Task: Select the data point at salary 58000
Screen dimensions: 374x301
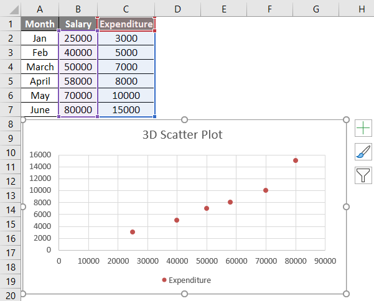Action: (x=230, y=202)
